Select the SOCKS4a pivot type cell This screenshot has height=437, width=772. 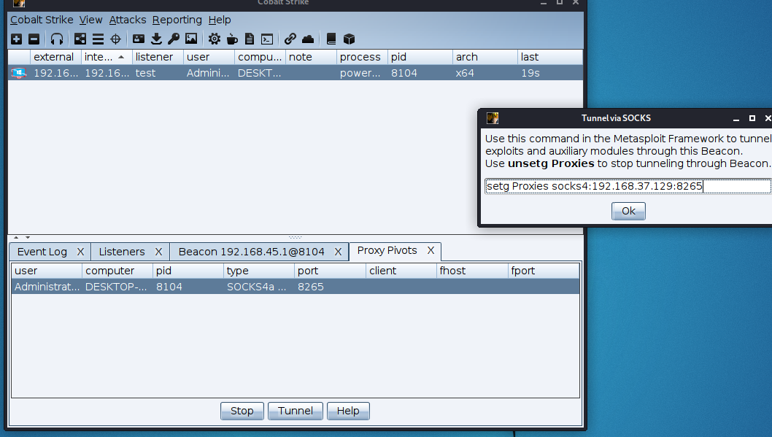[259, 287]
